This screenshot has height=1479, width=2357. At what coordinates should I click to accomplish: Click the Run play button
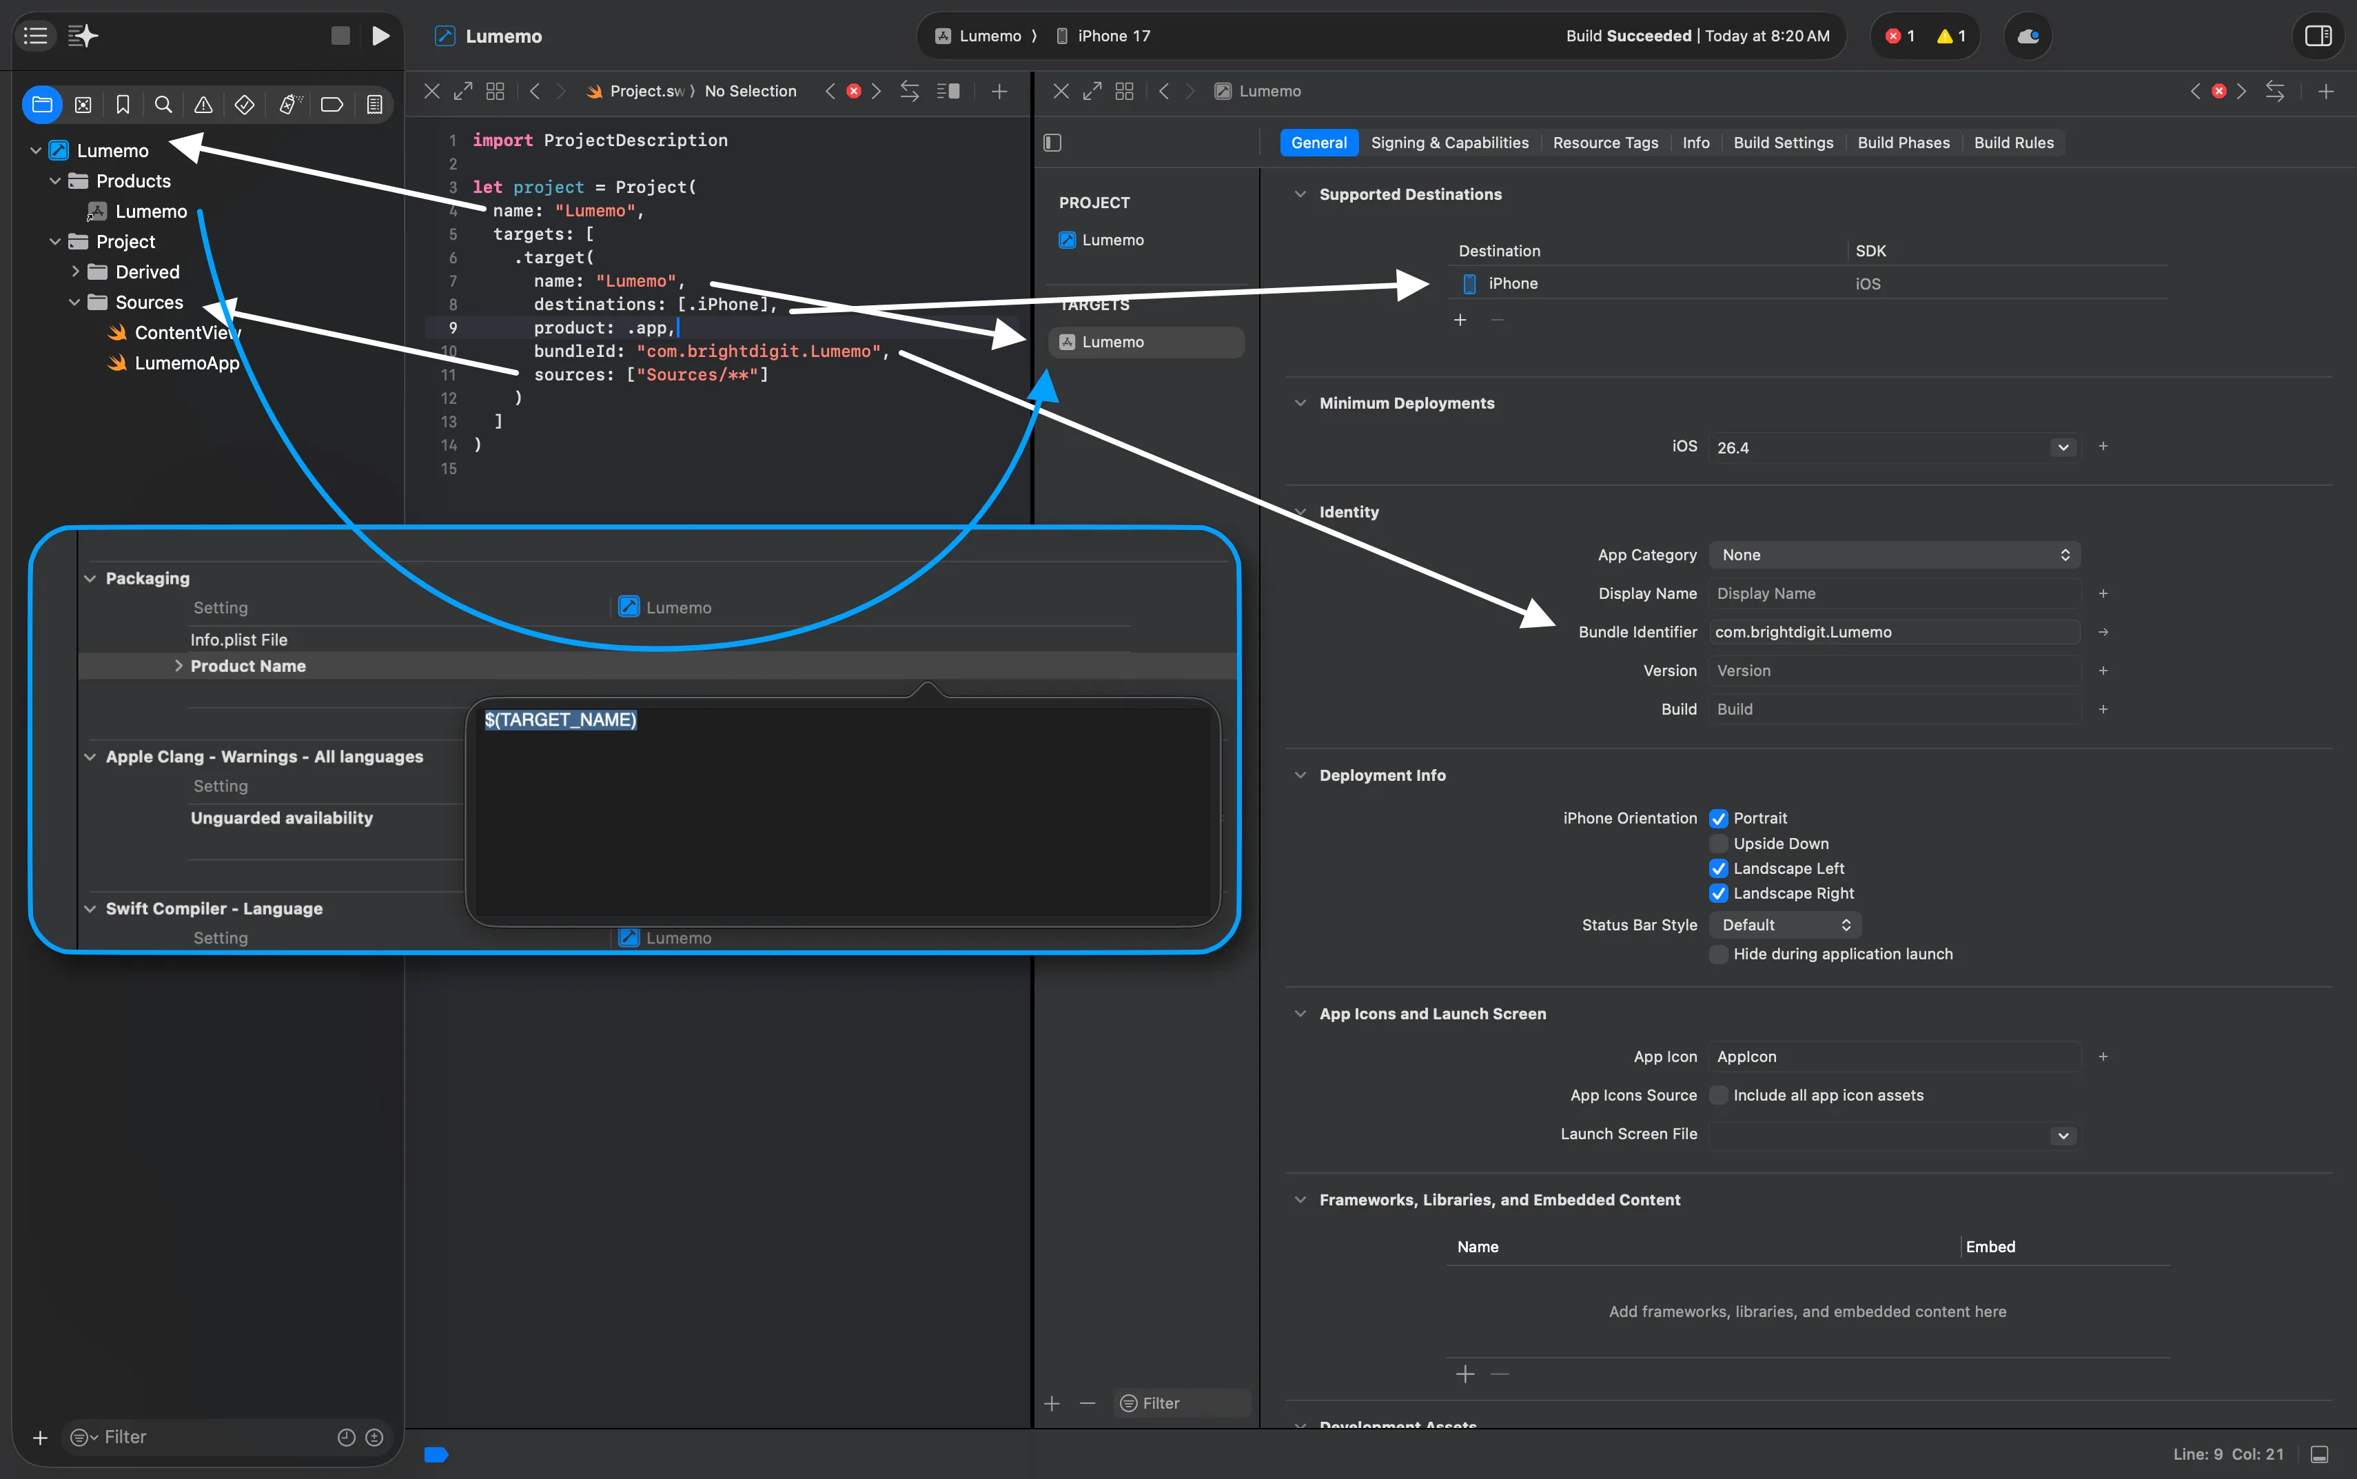pyautogui.click(x=380, y=37)
